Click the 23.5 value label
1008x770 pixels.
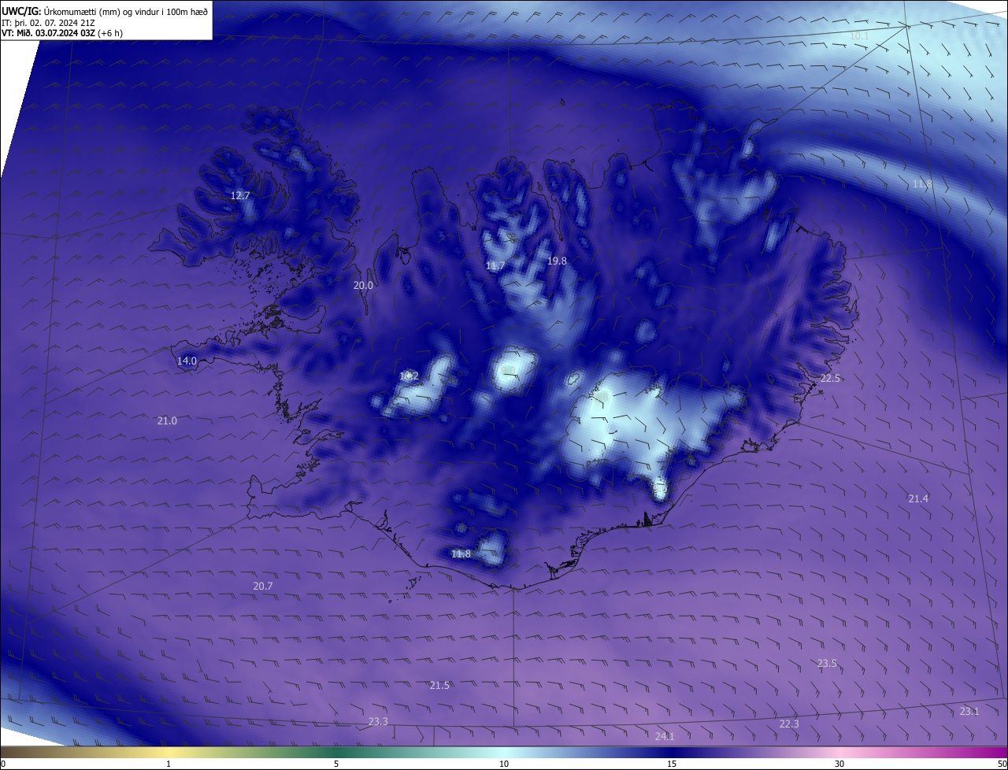(x=827, y=664)
